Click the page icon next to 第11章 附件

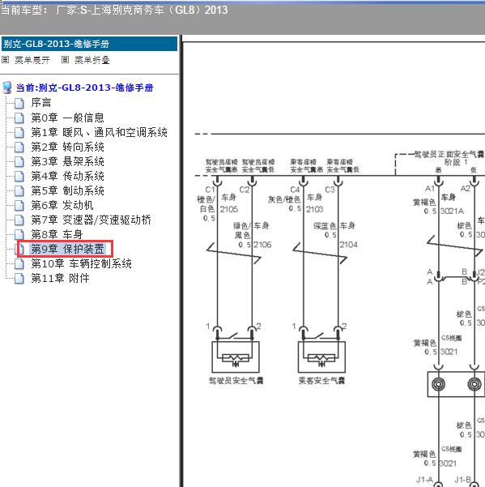coord(19,278)
